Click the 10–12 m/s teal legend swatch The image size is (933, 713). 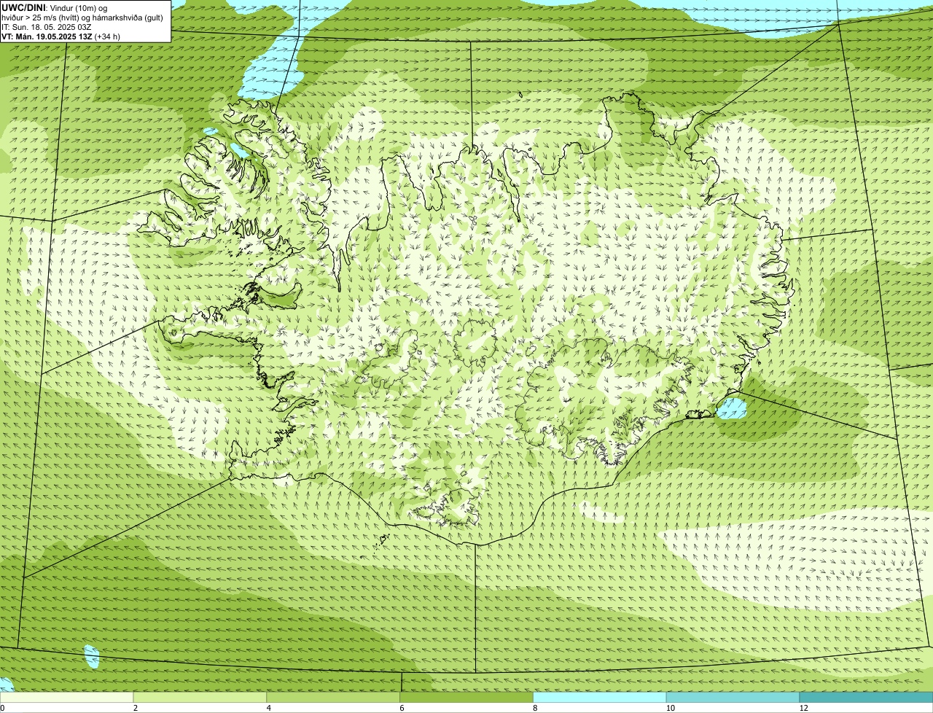pos(733,698)
